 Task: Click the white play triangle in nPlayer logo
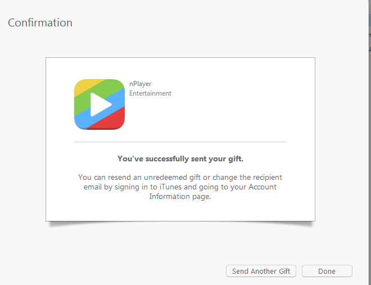[100, 105]
